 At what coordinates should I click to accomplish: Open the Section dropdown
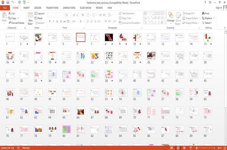tap(40, 23)
